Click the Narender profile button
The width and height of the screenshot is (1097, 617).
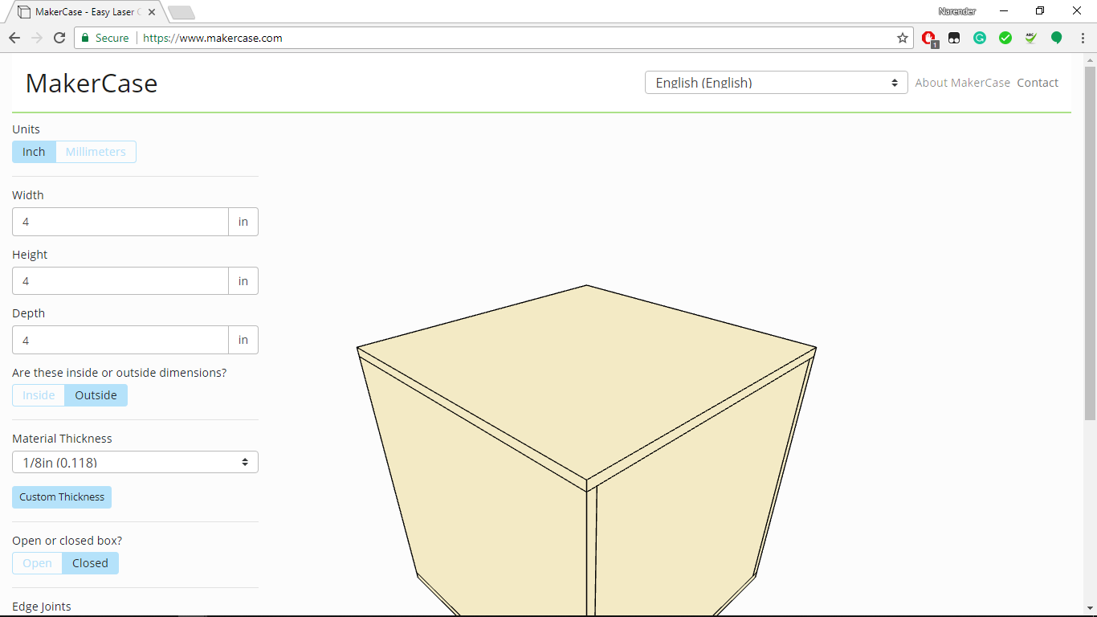pyautogui.click(x=956, y=11)
